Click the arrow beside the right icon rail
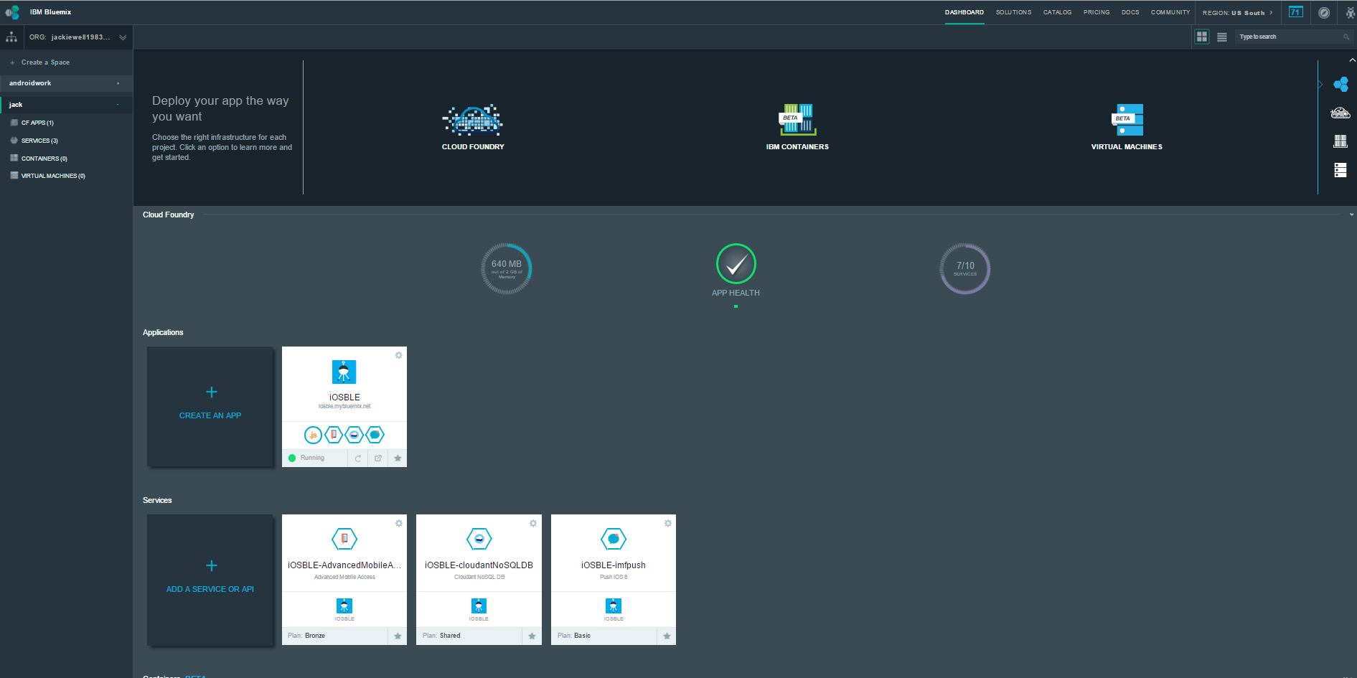The height and width of the screenshot is (678, 1357). pyautogui.click(x=1320, y=85)
